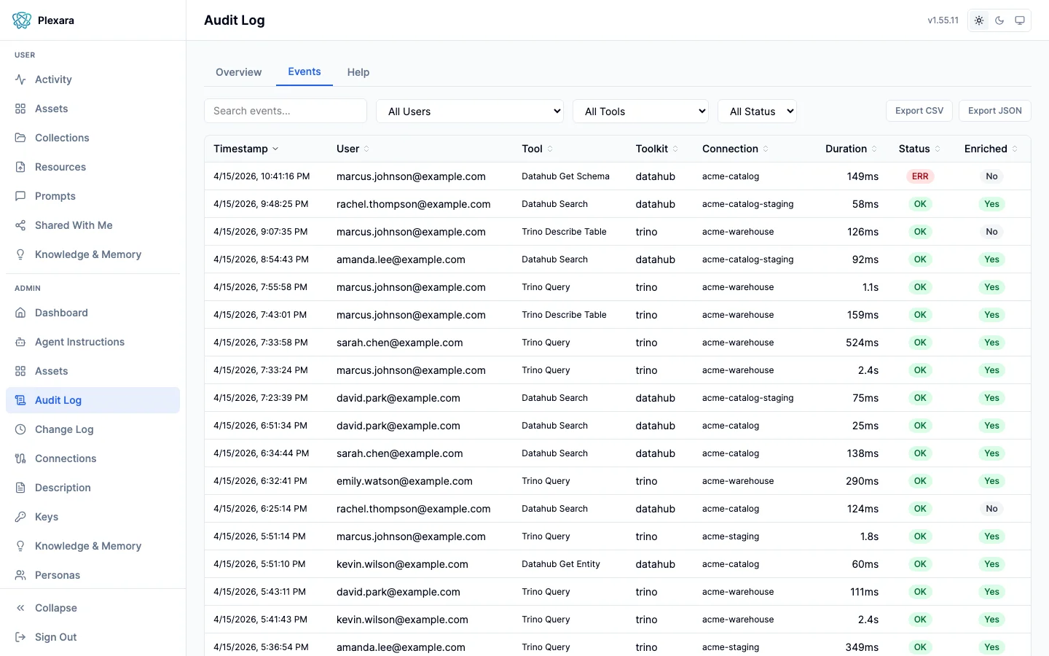Sort by Tool column header

click(x=537, y=149)
